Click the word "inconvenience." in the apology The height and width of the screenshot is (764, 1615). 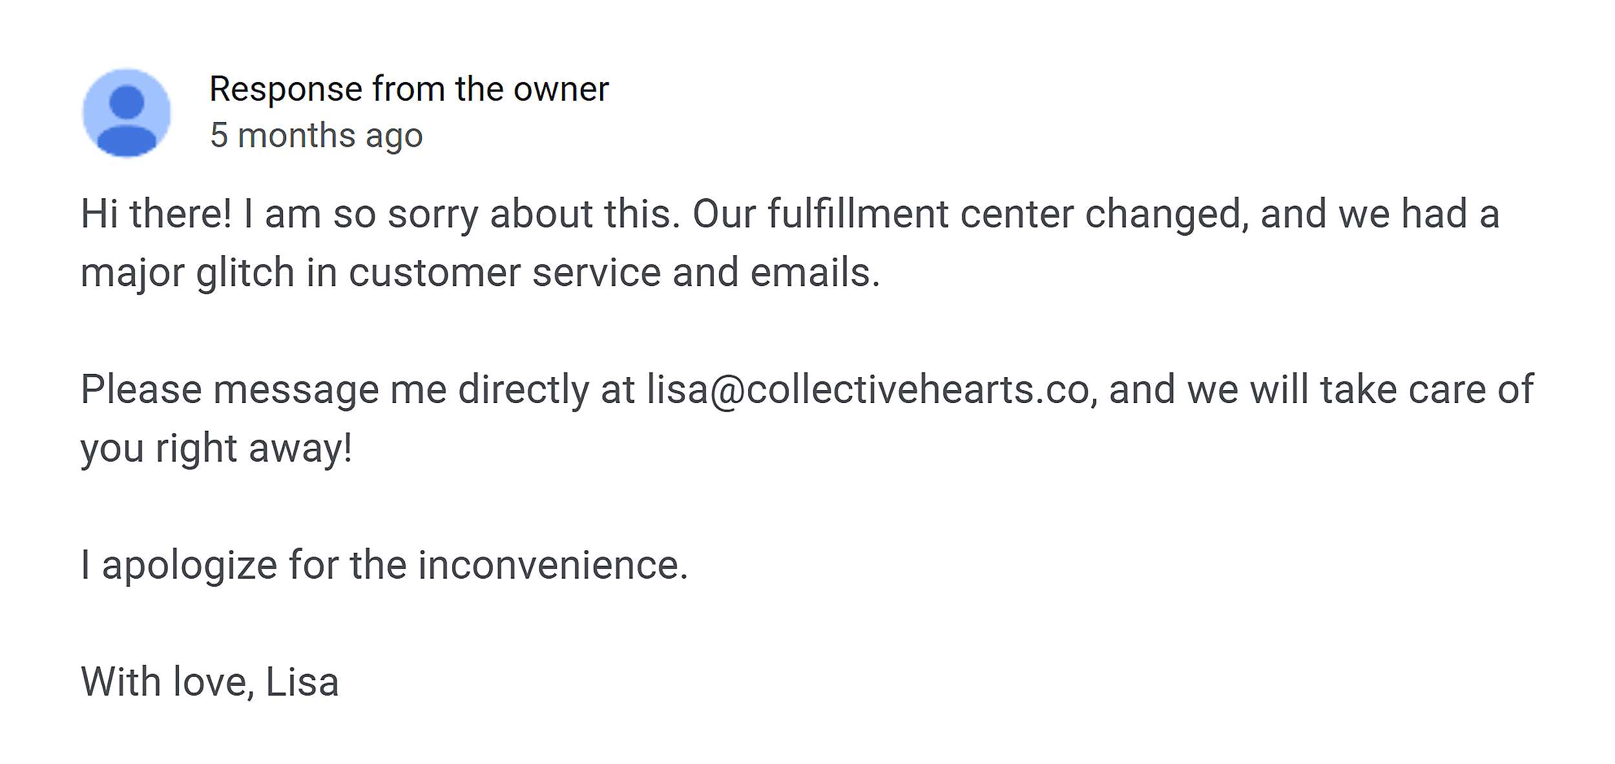point(553,565)
